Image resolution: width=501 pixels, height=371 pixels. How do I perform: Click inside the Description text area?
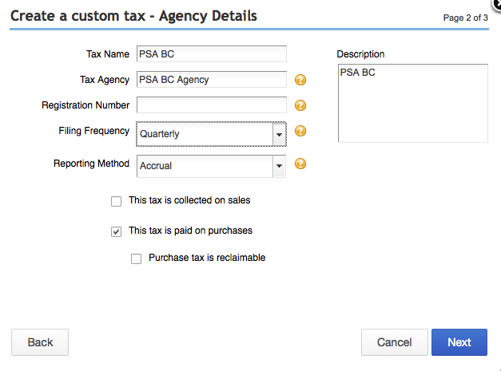coord(413,103)
